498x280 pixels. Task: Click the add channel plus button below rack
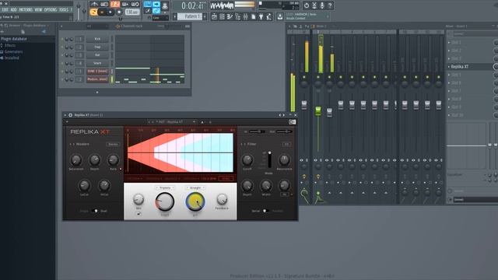pyautogui.click(x=97, y=92)
